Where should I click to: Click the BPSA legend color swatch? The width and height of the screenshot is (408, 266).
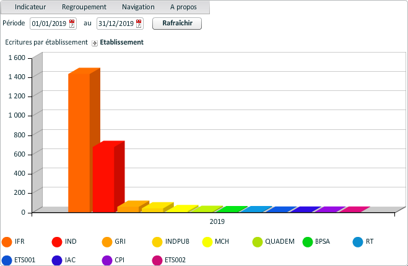pyautogui.click(x=308, y=242)
